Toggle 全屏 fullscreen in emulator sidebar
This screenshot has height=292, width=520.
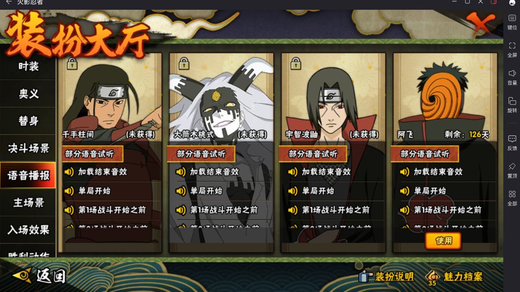[x=512, y=50]
